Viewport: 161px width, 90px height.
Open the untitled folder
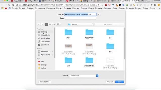[89, 60]
